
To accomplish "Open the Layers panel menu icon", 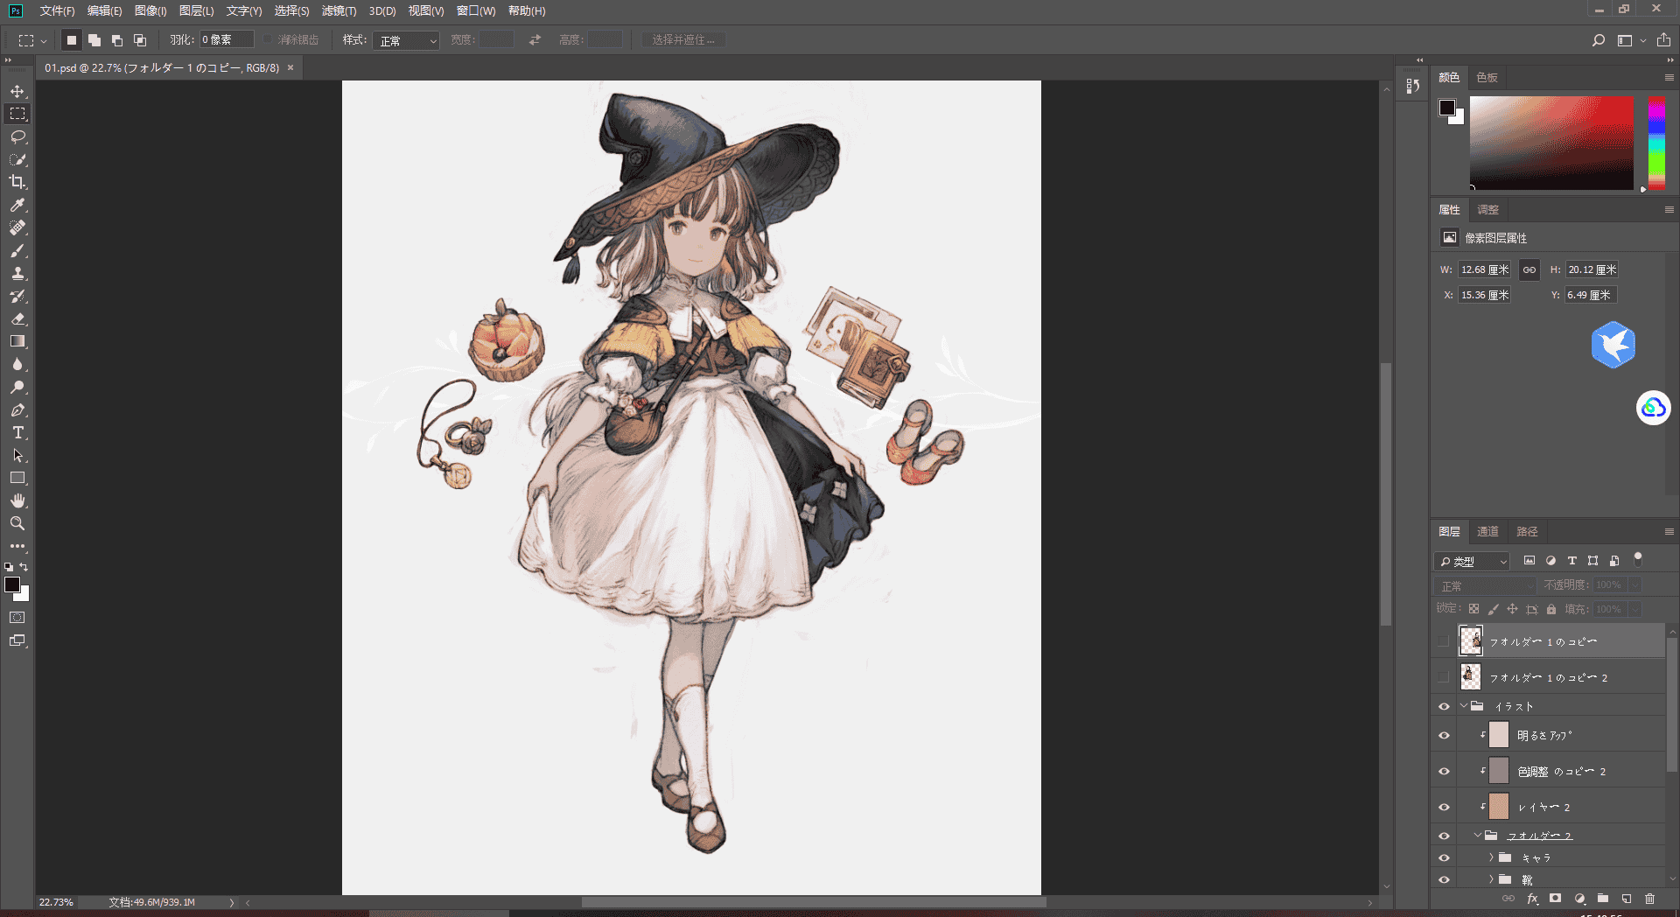I will 1669,531.
